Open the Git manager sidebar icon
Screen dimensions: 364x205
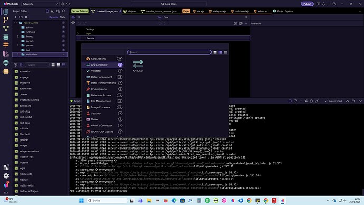[x=6, y=20]
